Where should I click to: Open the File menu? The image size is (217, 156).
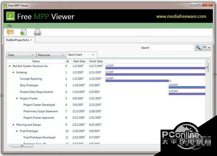pos(9,26)
